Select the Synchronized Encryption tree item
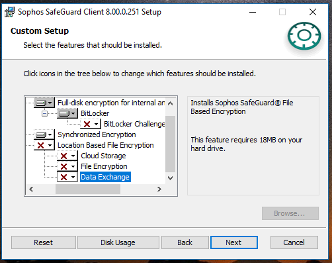Screen dimensions: 332x263 coord(97,134)
